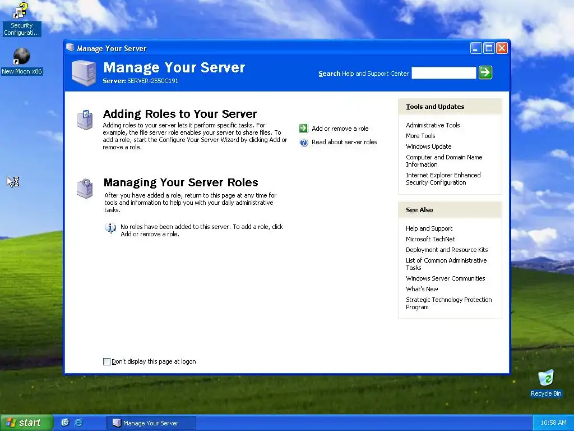Open the Help and Support link

point(429,228)
